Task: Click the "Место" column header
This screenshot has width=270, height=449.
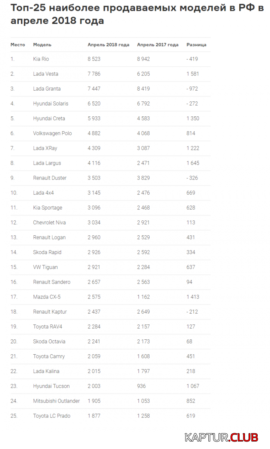Action: tap(18, 45)
